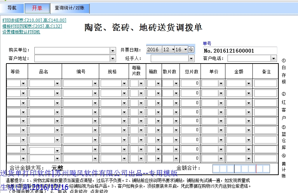Screen dimensions: 298x193
Task: Click the 金额 column header
Action: 239,72
